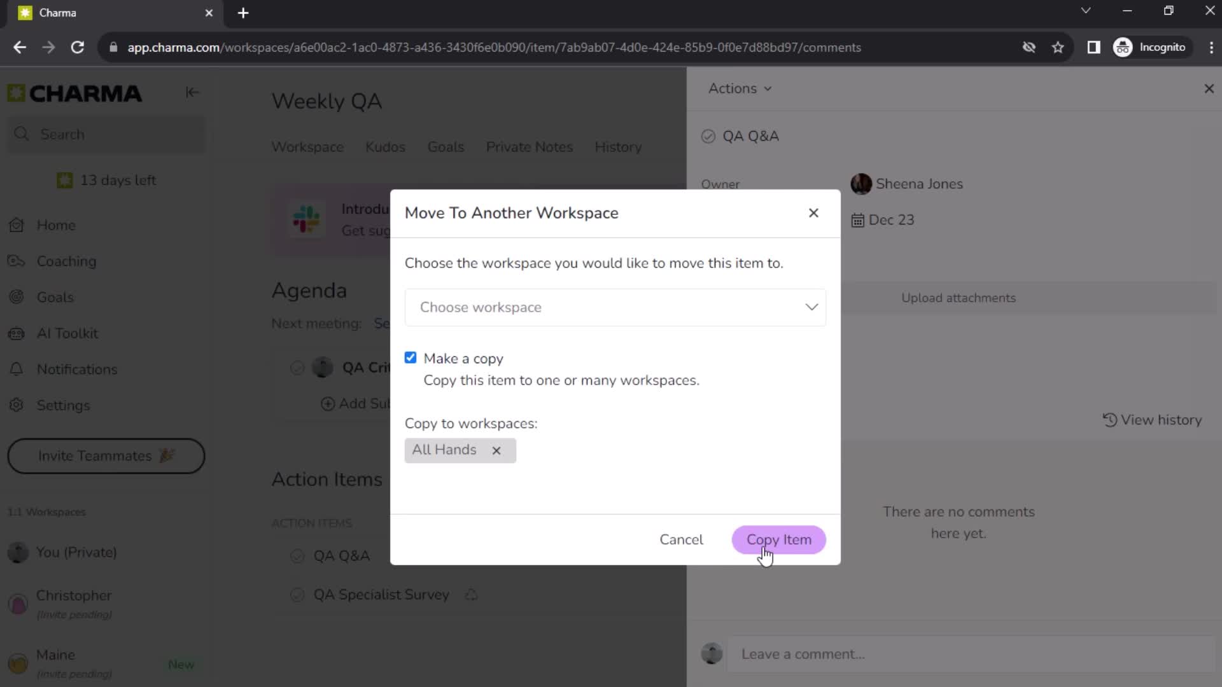Click the QA Specialist Survey reminder icon
This screenshot has height=687, width=1222.
pyautogui.click(x=471, y=595)
